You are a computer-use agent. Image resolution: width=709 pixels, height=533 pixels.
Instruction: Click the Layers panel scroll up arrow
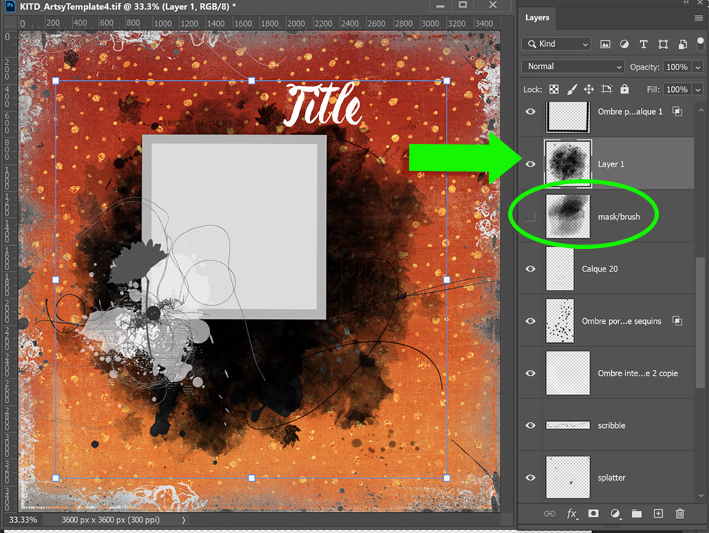701,111
